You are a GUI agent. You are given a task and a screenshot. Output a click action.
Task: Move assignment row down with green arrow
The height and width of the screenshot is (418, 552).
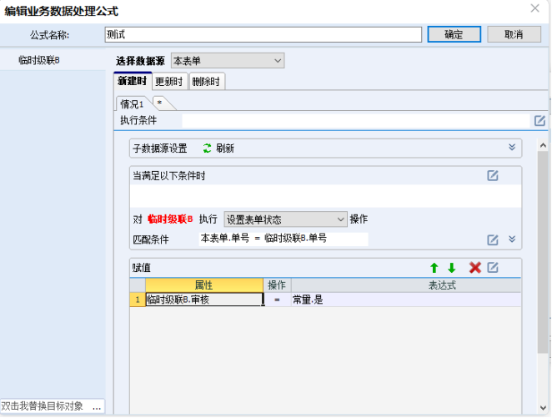click(452, 268)
